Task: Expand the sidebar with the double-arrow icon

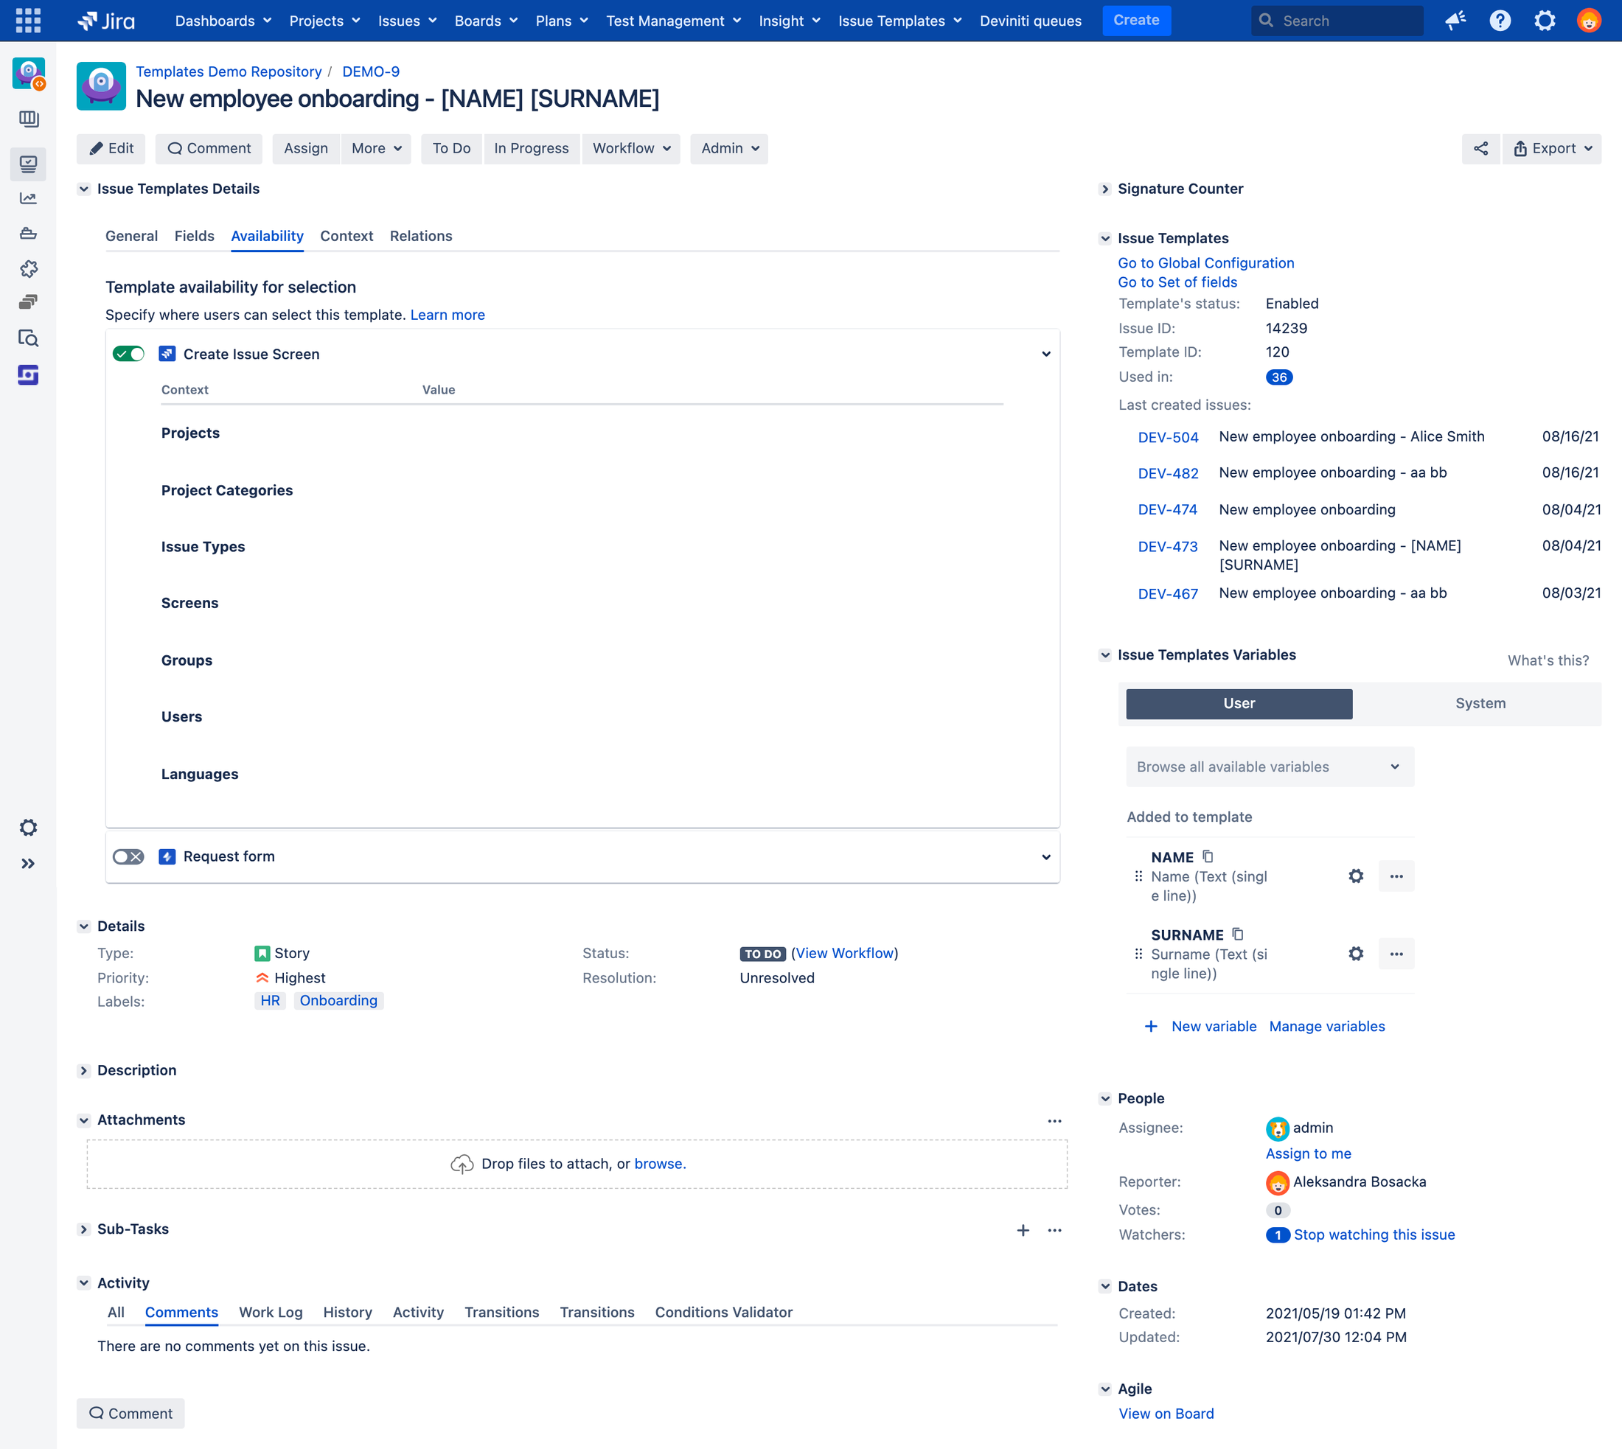Action: (x=28, y=864)
